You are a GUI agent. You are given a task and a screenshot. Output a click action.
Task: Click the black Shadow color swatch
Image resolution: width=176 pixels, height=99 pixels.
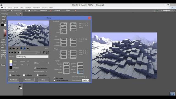pyautogui.click(x=11, y=68)
